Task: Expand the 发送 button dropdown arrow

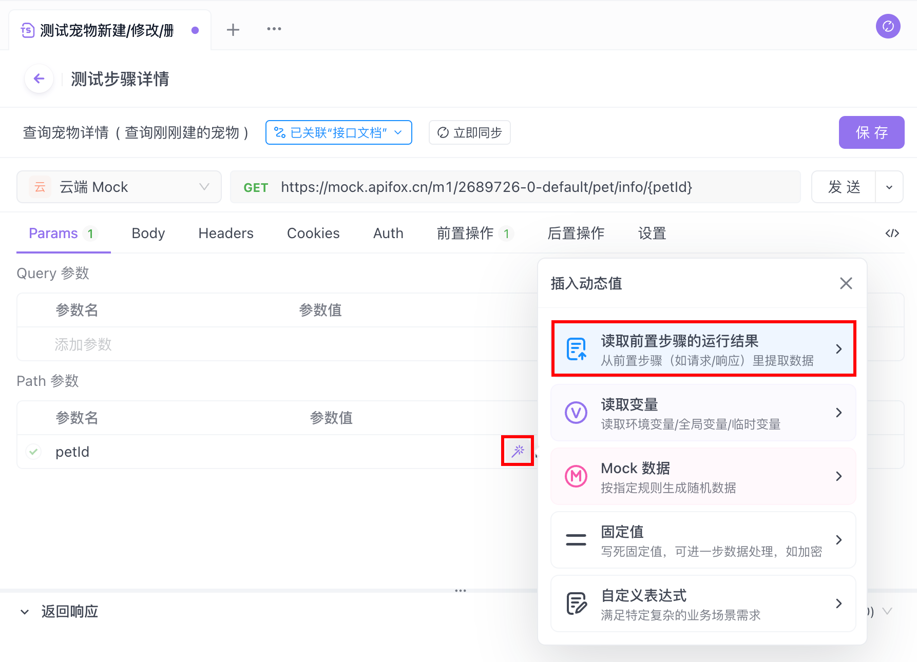Action: tap(889, 187)
